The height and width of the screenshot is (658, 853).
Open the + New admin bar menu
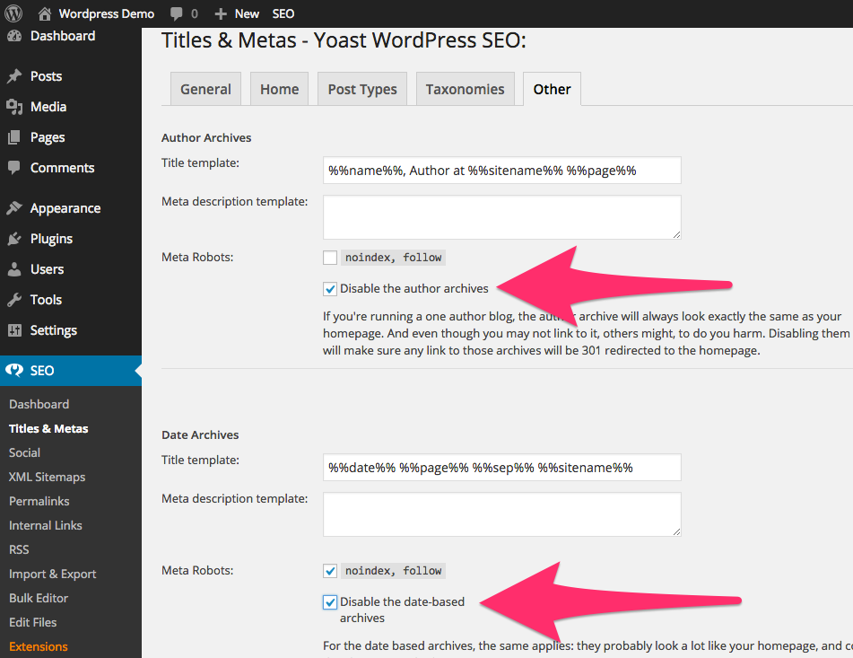click(237, 13)
